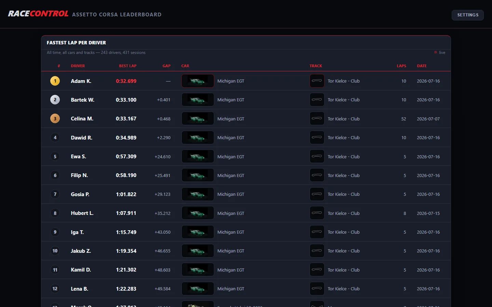492x307 pixels.
Task: Select driver name Adam K.
Action: [x=81, y=81]
